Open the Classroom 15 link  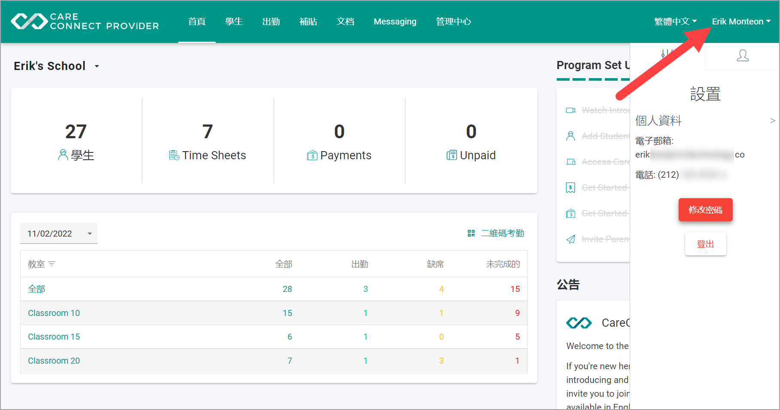pyautogui.click(x=54, y=337)
